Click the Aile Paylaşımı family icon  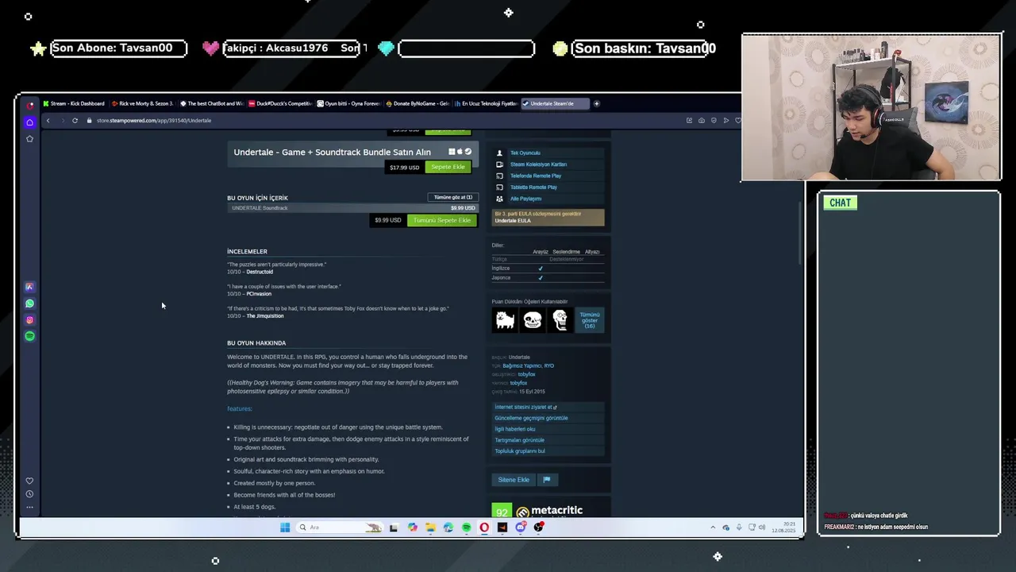(x=499, y=199)
